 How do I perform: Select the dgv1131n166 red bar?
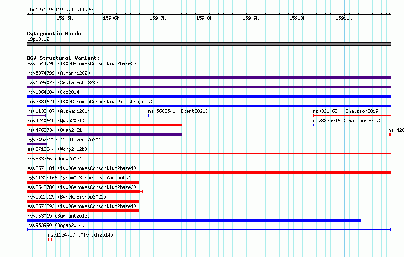click(83, 182)
